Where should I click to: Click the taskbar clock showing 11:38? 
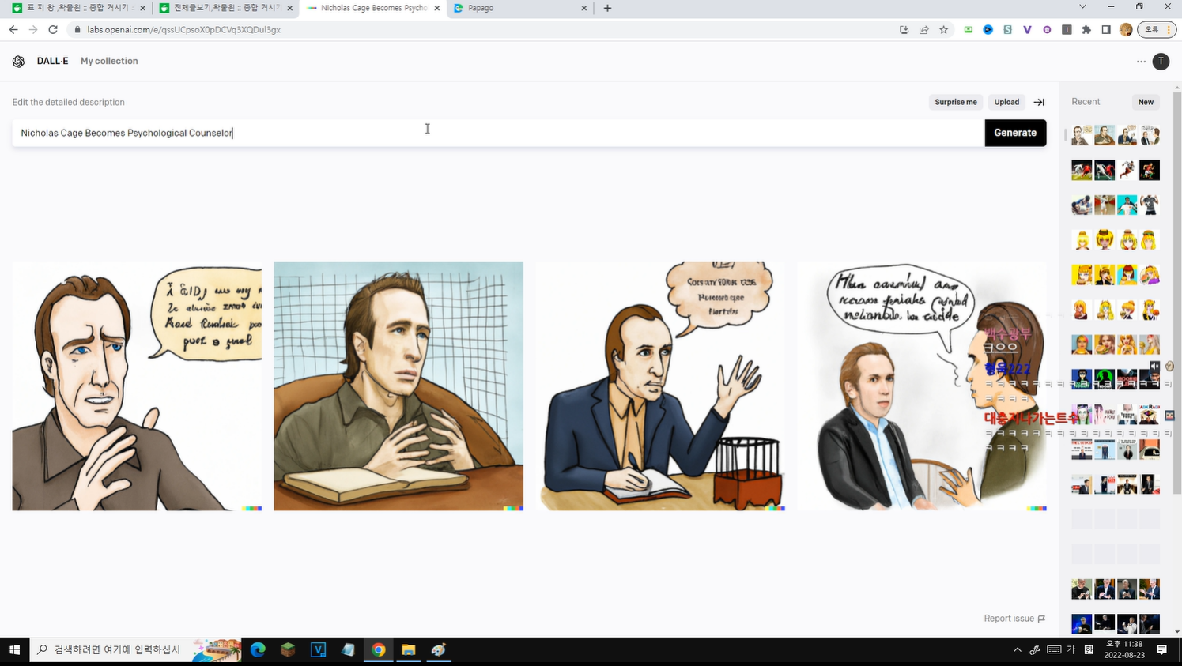pyautogui.click(x=1123, y=649)
